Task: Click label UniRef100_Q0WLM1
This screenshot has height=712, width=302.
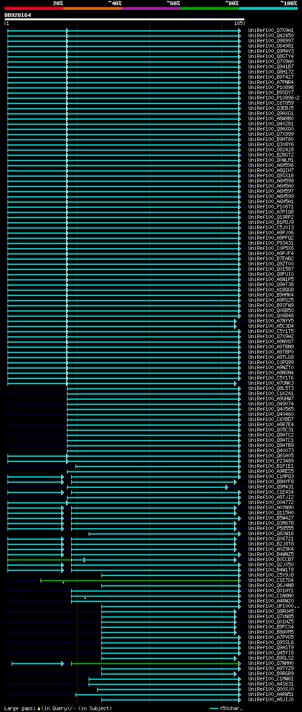Action: click(x=271, y=160)
